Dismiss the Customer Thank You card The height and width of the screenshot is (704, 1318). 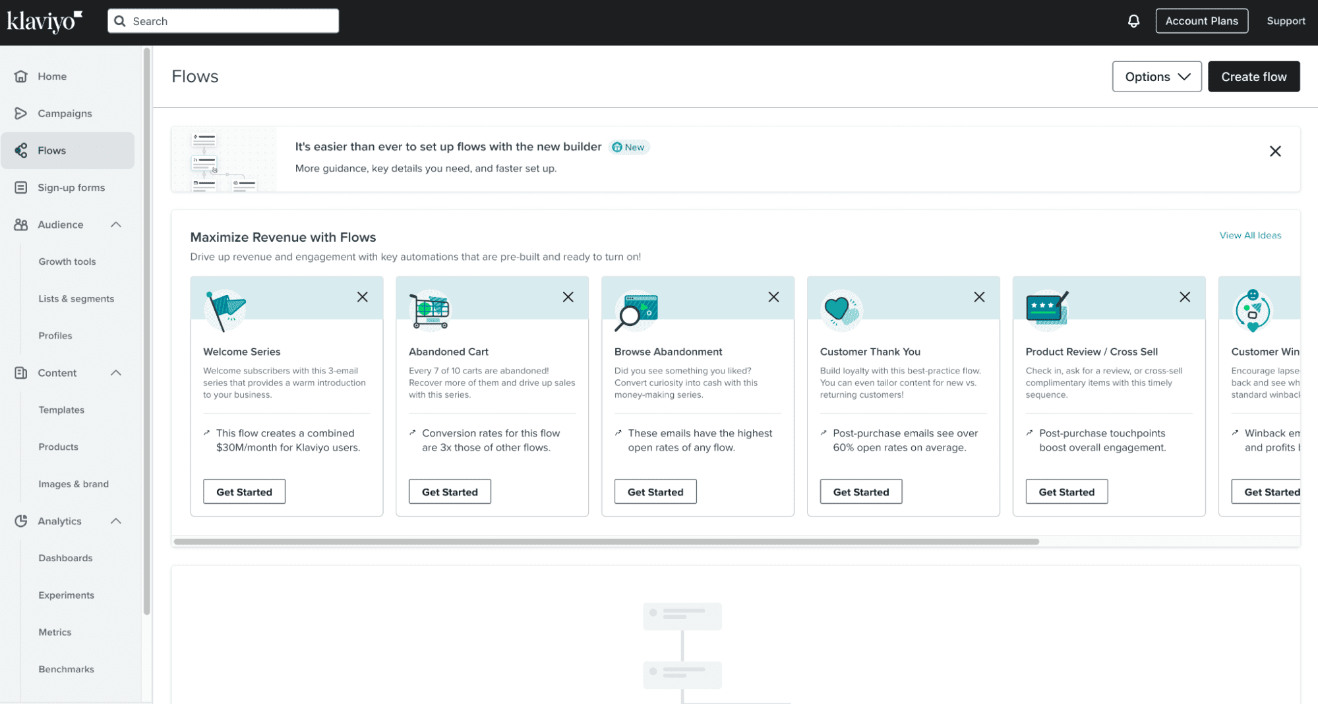(979, 297)
